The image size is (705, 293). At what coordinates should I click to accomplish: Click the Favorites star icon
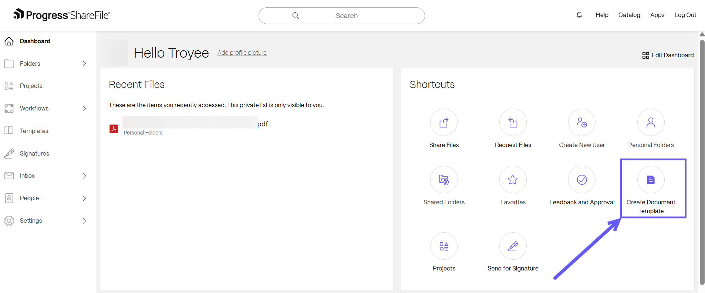tap(513, 180)
